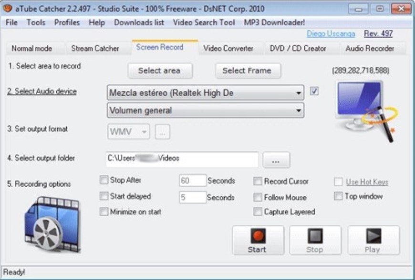415x280 pixels.
Task: Click the monitor with magic wand image
Action: click(x=366, y=111)
